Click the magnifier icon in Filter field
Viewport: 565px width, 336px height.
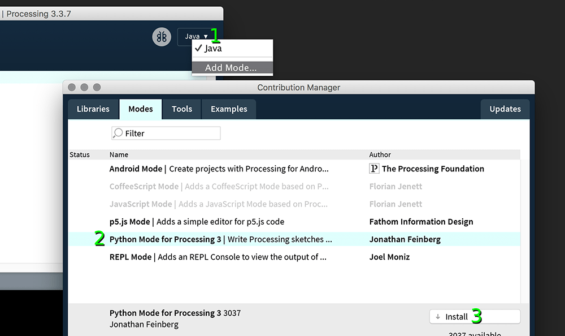118,133
